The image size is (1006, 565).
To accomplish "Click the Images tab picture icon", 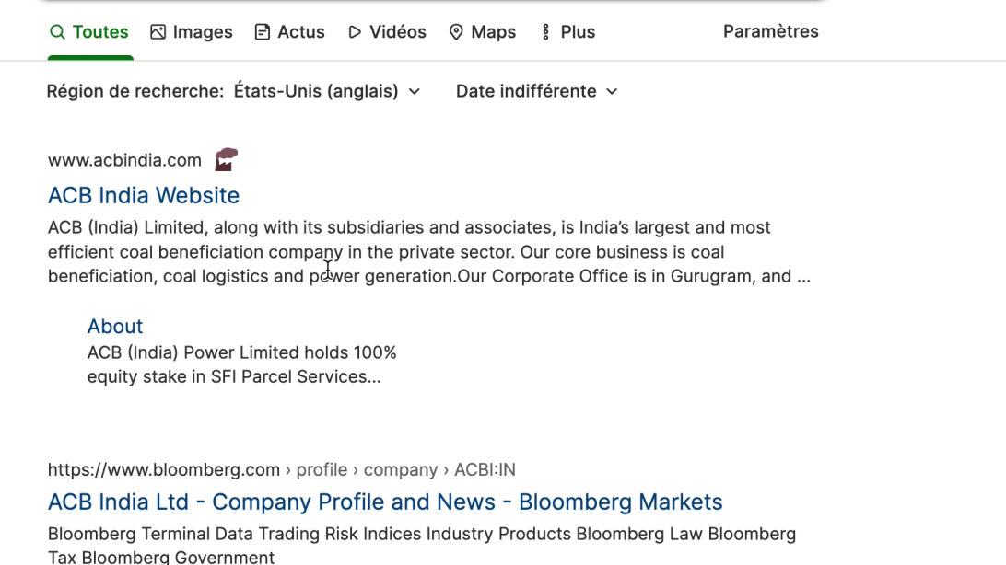I will [x=158, y=32].
